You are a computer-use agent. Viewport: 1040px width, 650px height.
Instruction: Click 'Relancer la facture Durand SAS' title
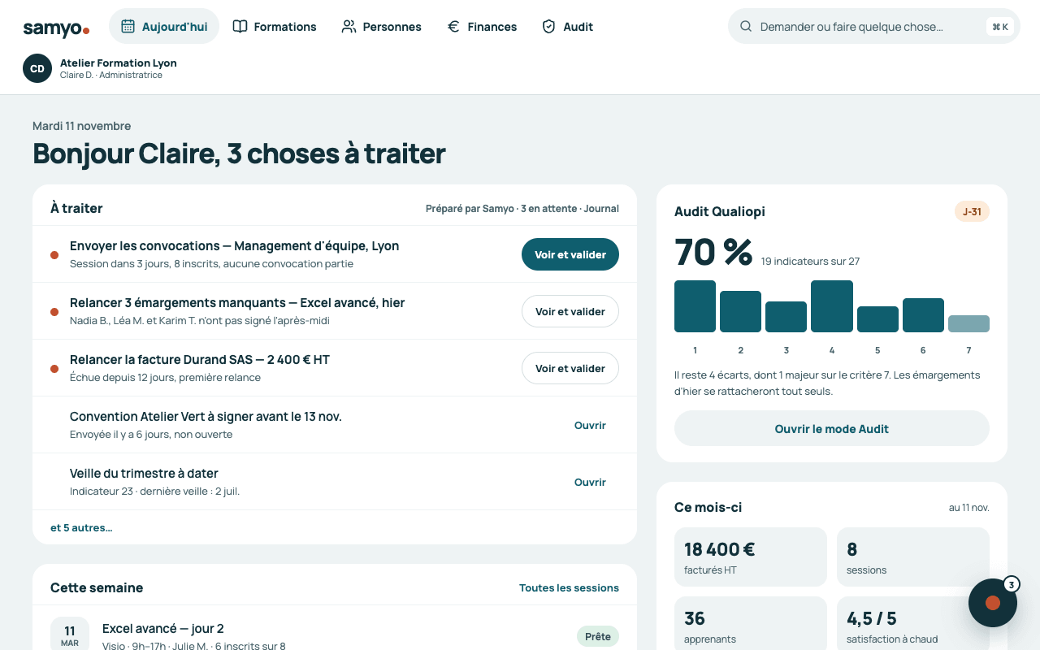(x=200, y=359)
